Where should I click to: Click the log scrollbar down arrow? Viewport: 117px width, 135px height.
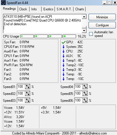[x=84, y=31]
